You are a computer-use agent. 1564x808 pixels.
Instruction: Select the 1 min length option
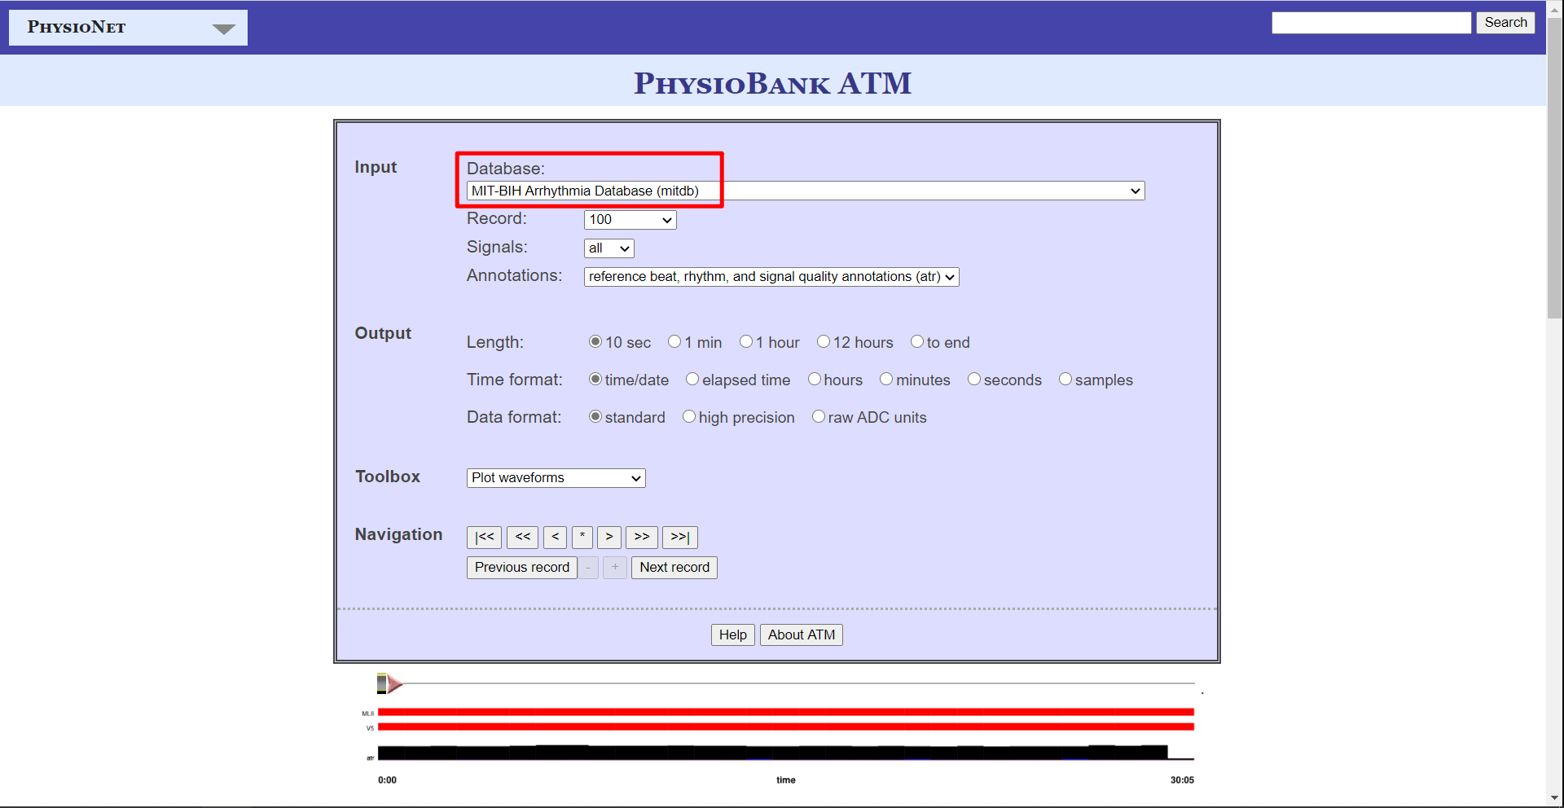pos(674,342)
